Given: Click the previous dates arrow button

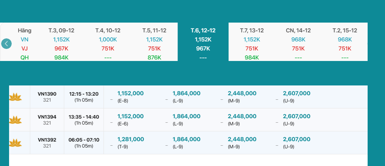Looking at the screenshot, I should (6, 44).
